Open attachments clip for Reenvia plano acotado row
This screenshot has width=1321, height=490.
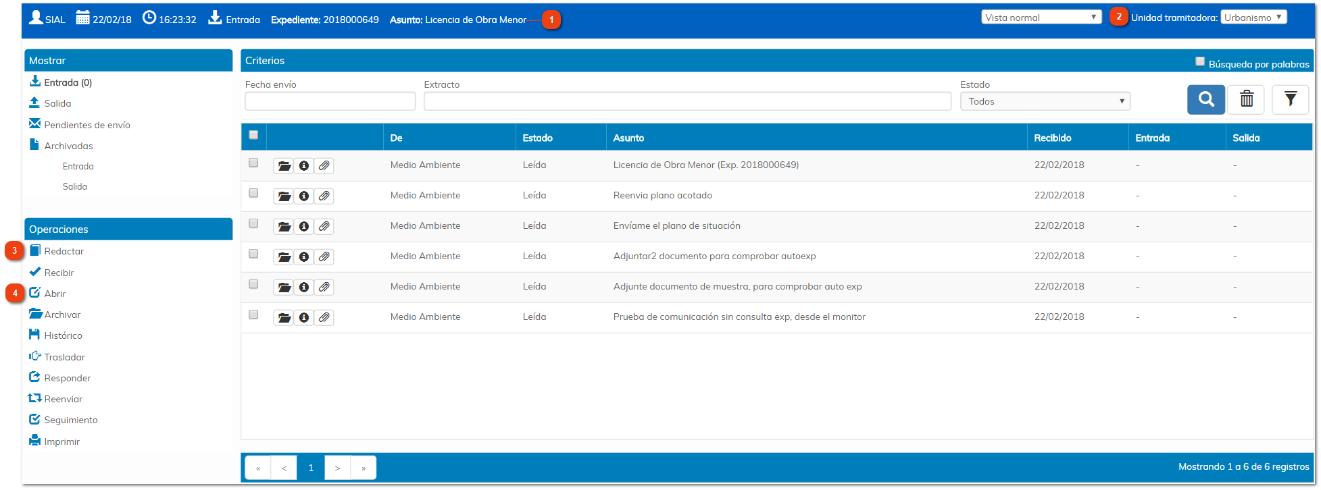[324, 196]
